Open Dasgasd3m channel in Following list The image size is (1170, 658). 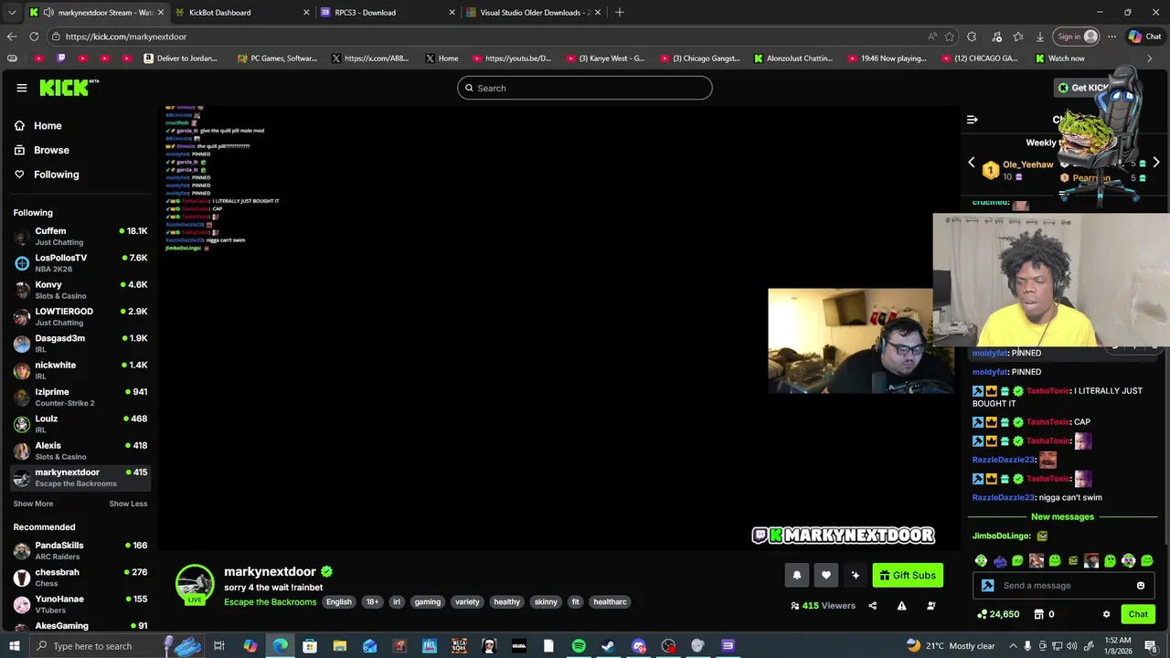pos(80,344)
